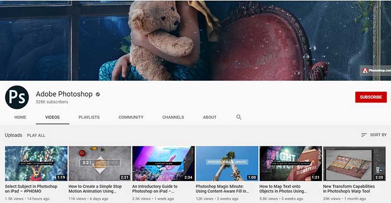Open the Community tab
391x203 pixels.
131,117
